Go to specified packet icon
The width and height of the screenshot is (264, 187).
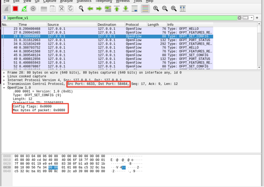pos(108,8)
